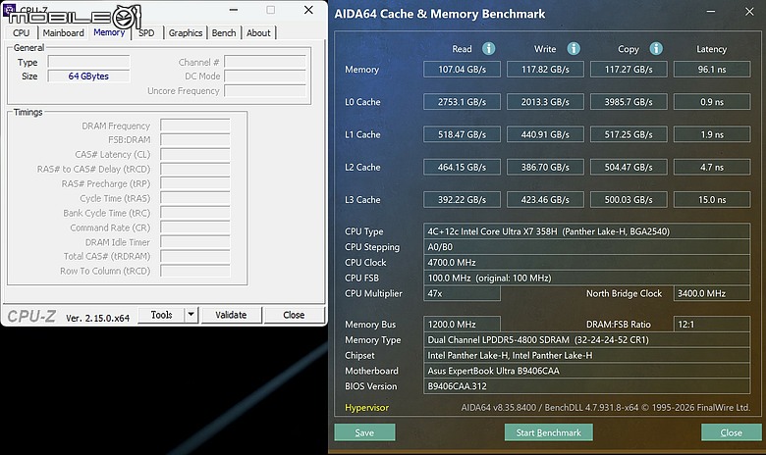
Task: Click the AIDA64 Close button at bottom
Action: tap(731, 432)
